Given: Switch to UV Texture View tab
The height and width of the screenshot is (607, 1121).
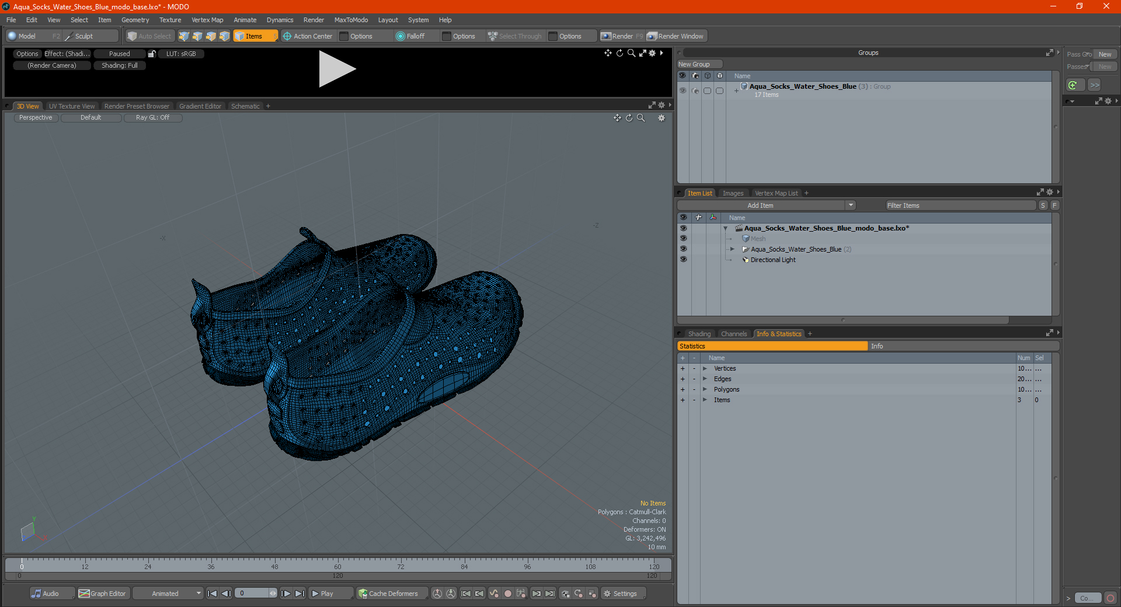Looking at the screenshot, I should (72, 106).
